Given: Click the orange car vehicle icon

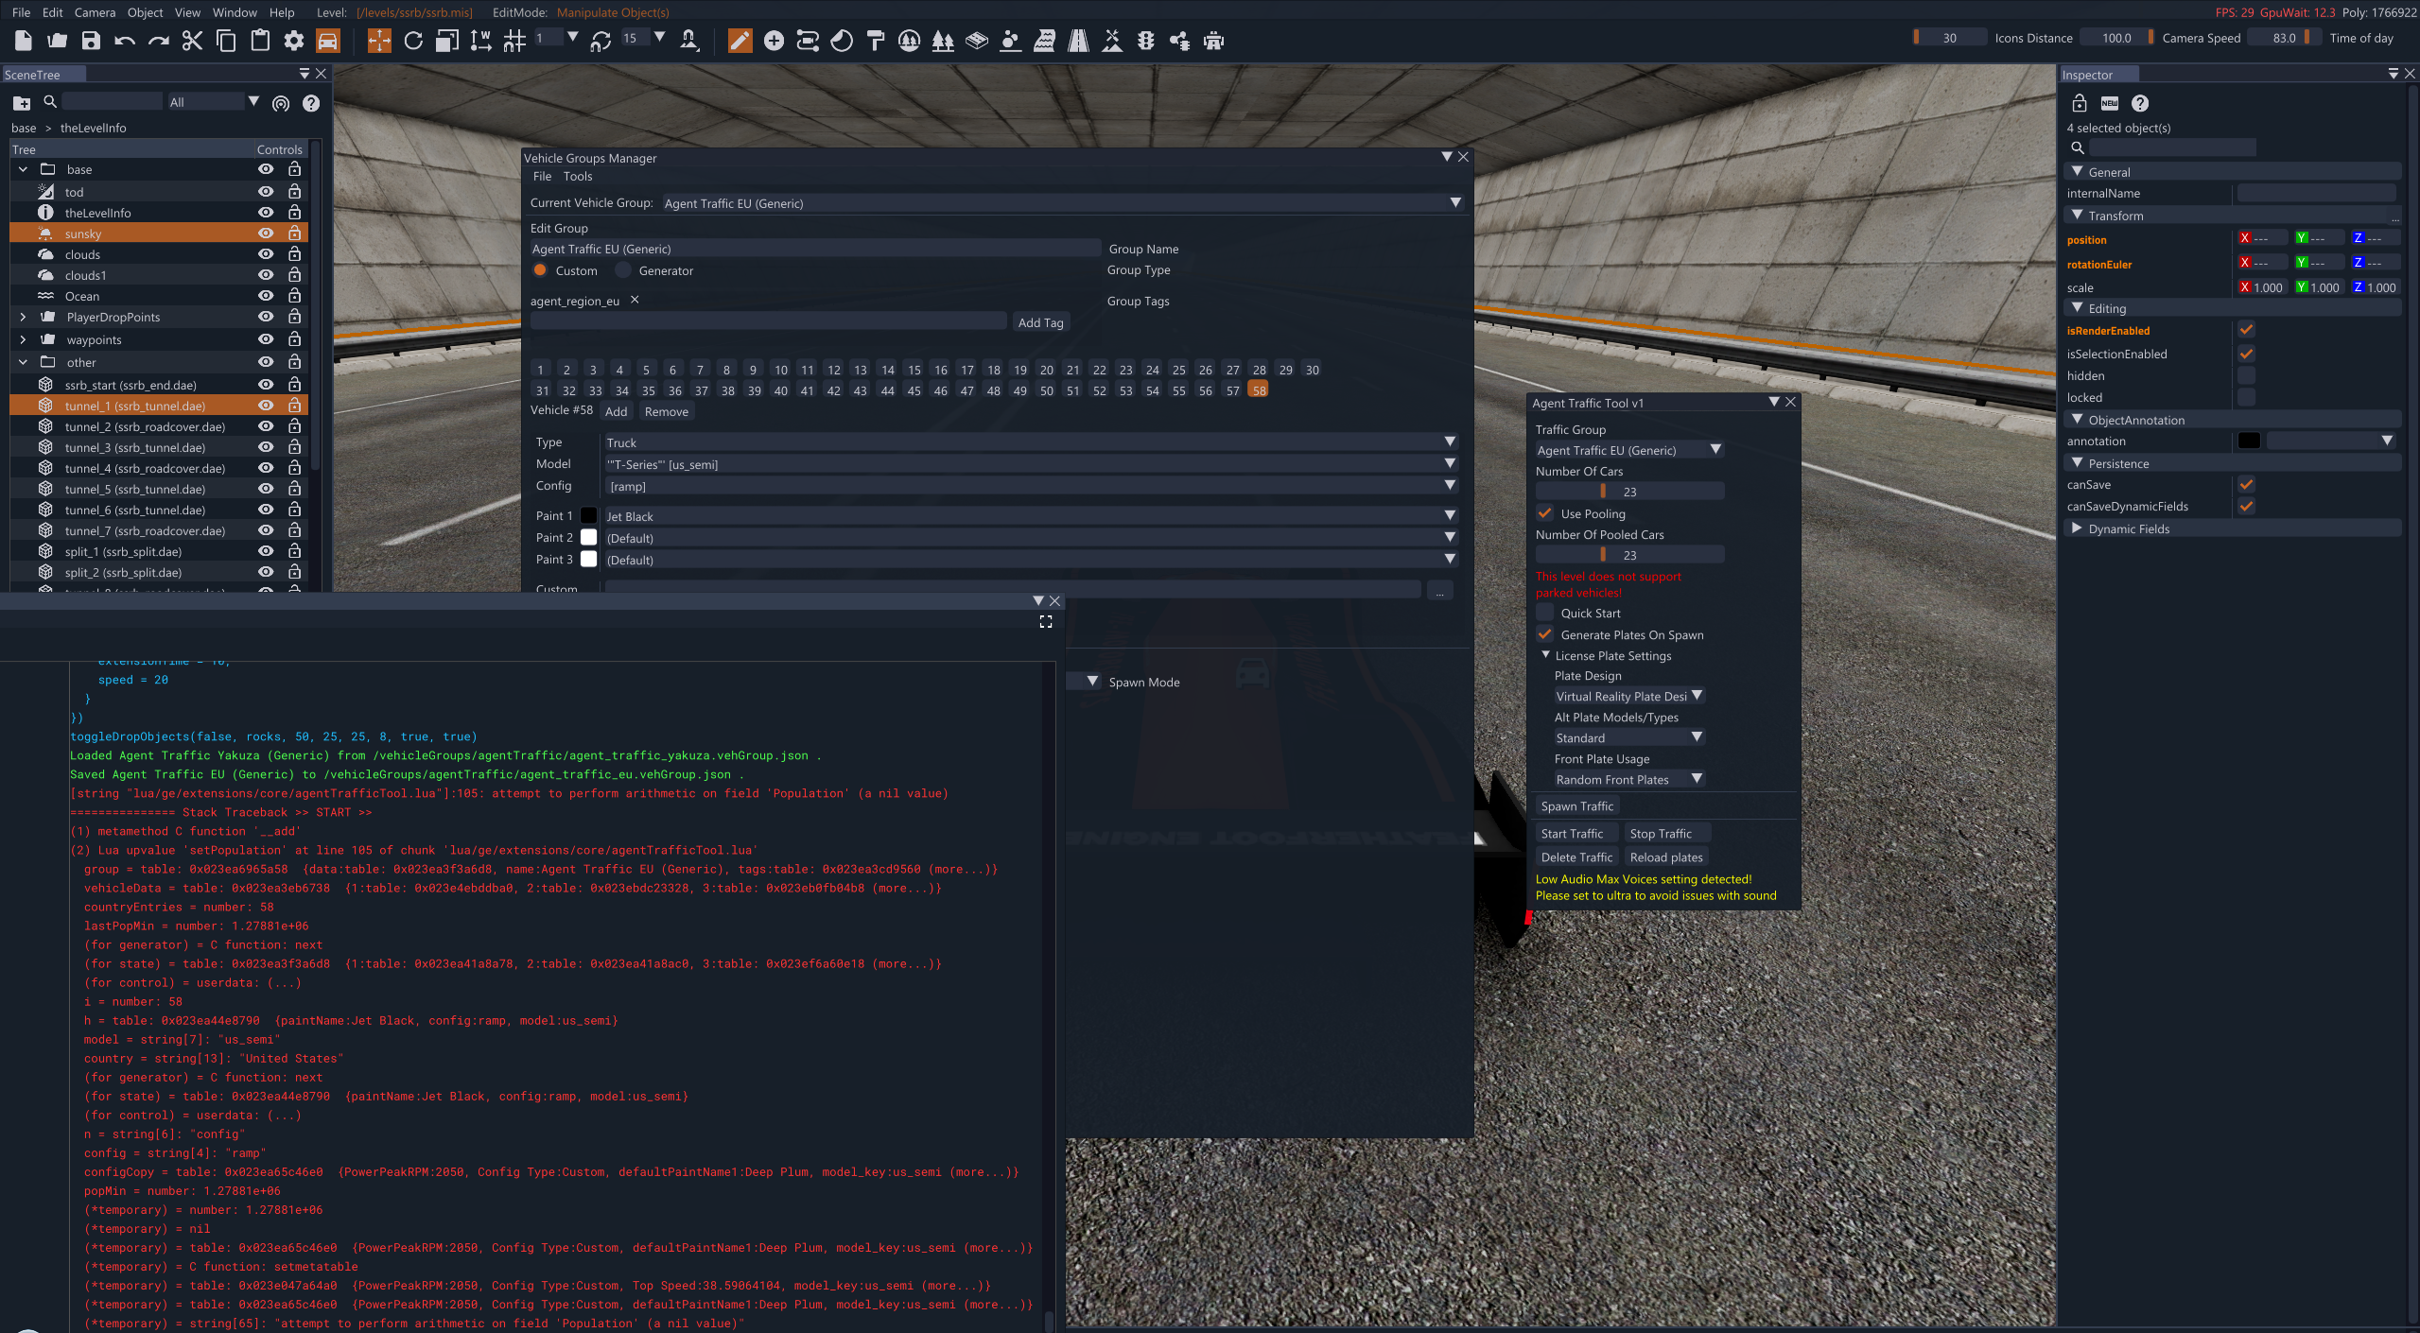Looking at the screenshot, I should click(327, 41).
